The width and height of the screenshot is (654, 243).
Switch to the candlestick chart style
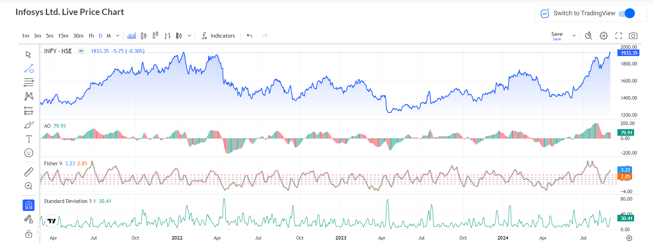(x=144, y=36)
